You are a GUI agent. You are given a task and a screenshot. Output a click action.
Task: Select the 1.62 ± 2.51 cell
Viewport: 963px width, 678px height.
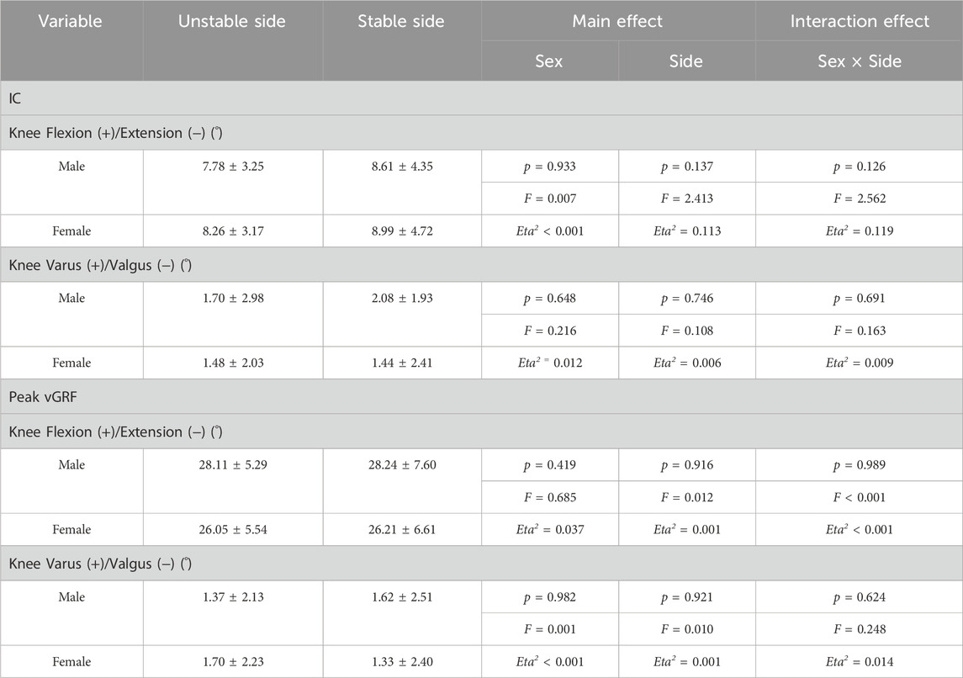click(x=401, y=597)
